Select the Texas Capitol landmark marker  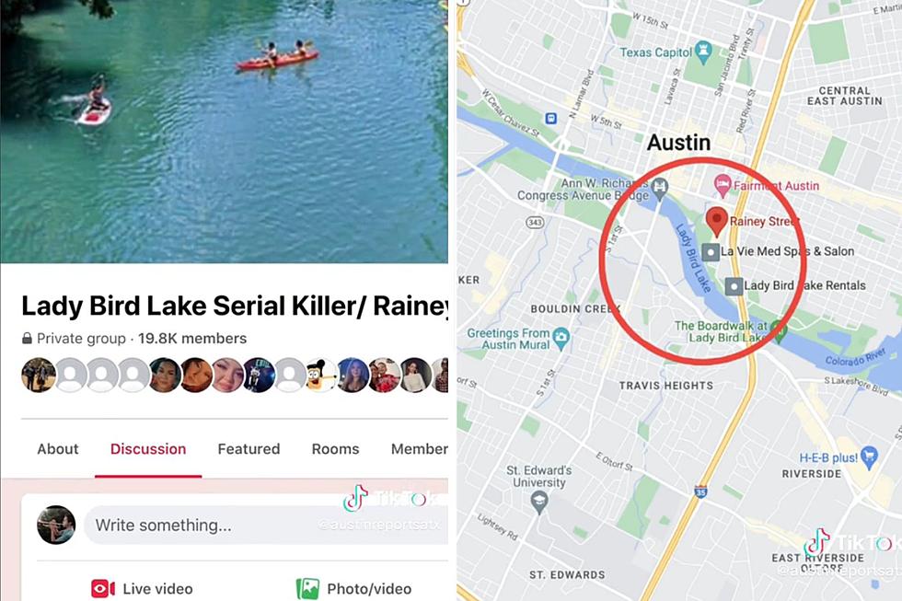[703, 52]
